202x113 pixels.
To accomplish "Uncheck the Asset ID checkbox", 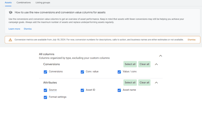I will (x=82, y=90).
